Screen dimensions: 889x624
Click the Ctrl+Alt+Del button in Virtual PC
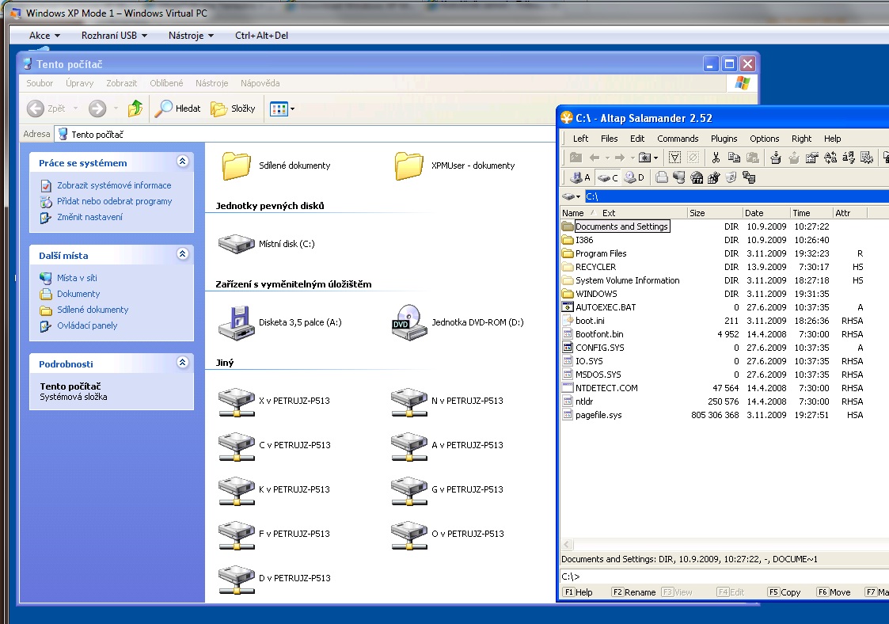tap(261, 35)
